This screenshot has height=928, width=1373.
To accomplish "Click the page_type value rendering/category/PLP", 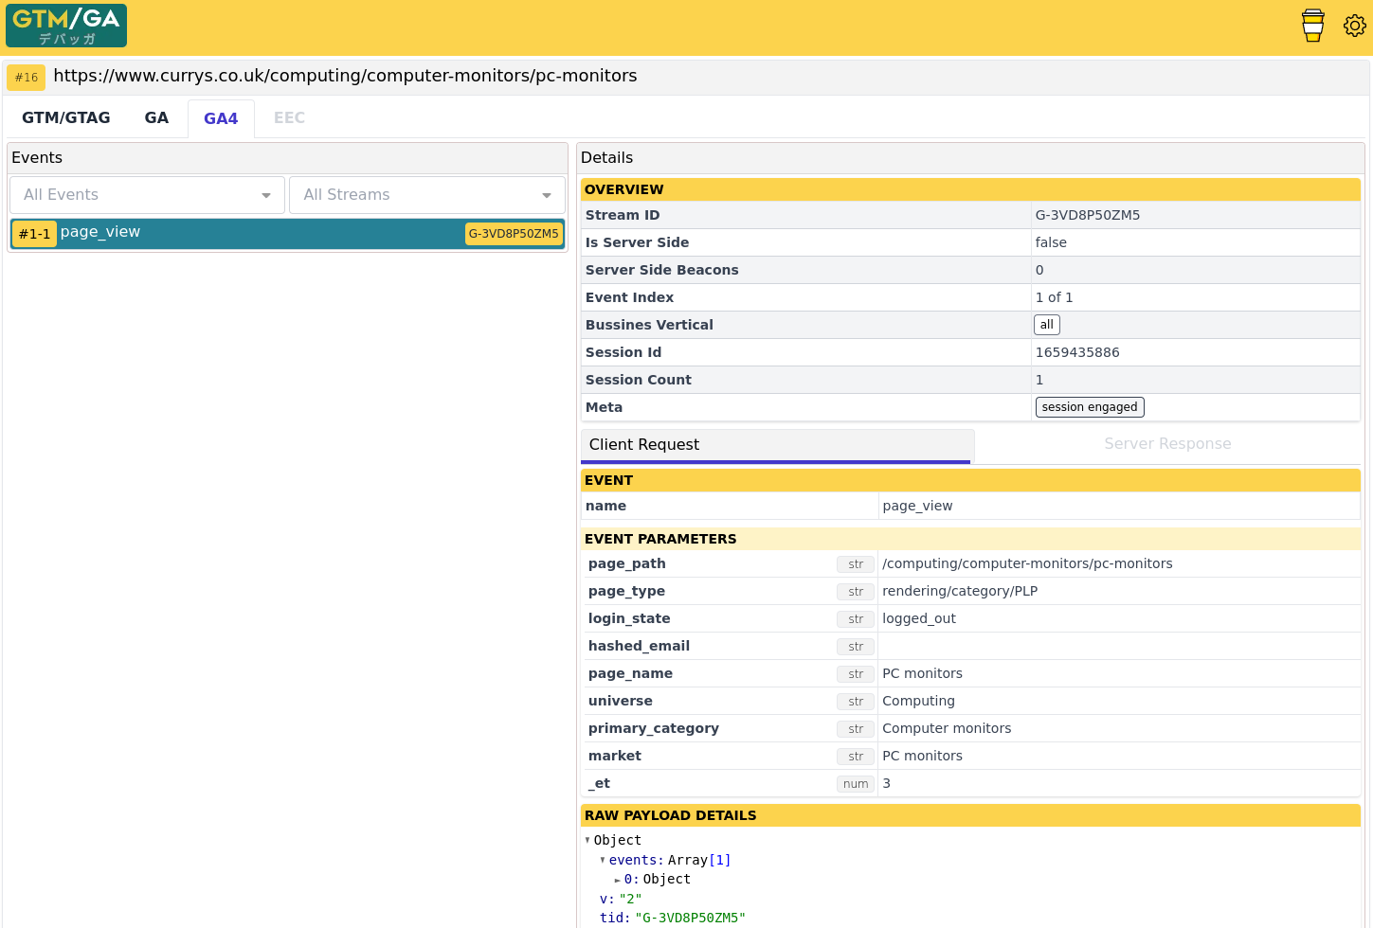I will pyautogui.click(x=960, y=591).
